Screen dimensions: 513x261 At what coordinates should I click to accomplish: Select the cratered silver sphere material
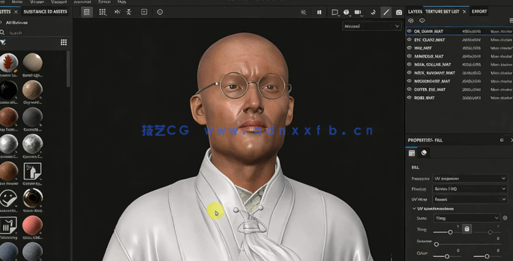(32, 144)
